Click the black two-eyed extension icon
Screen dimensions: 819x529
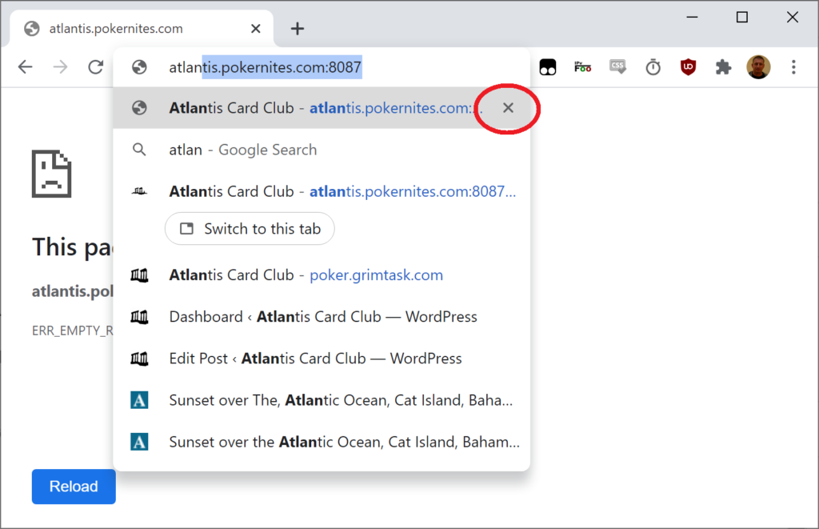[x=547, y=67]
